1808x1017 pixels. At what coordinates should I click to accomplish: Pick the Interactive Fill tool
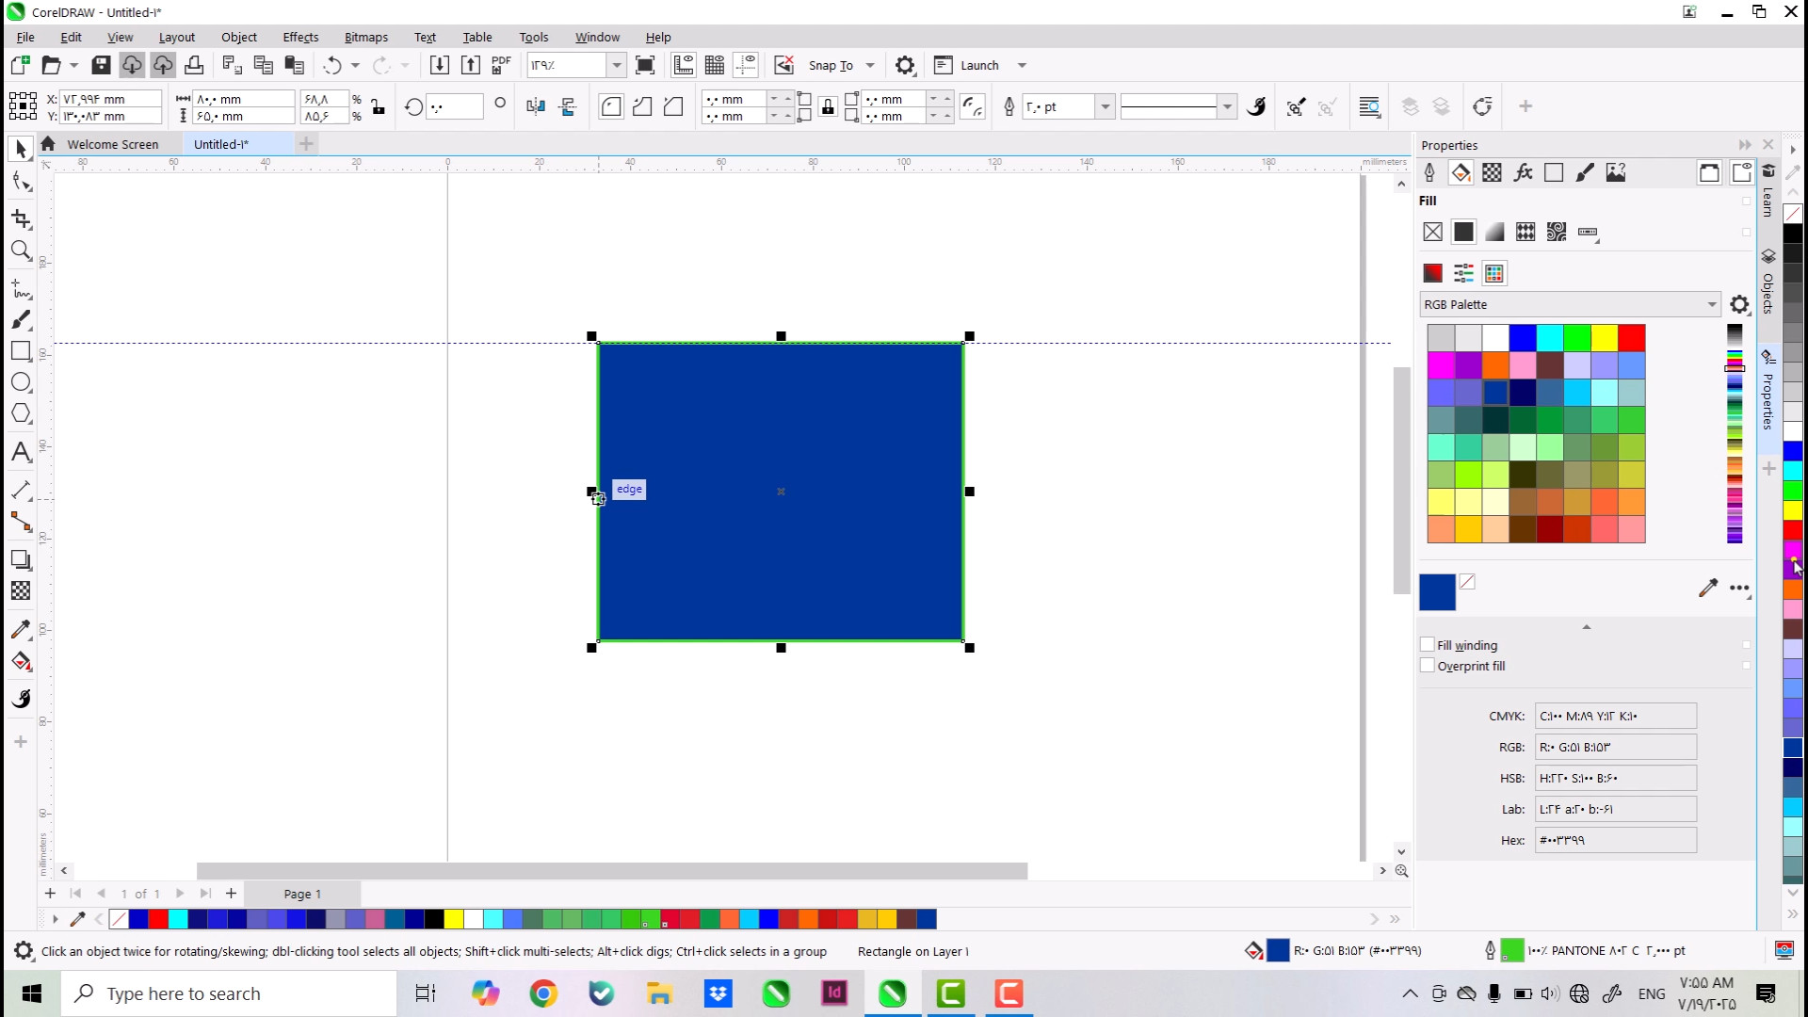click(21, 662)
